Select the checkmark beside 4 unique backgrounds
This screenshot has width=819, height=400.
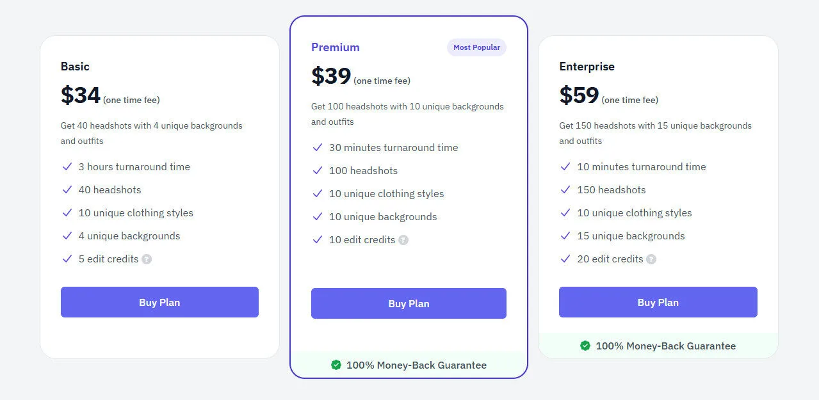(x=67, y=236)
